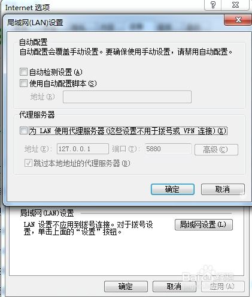Click 确定 in Internet 选项 window

pos(126,286)
